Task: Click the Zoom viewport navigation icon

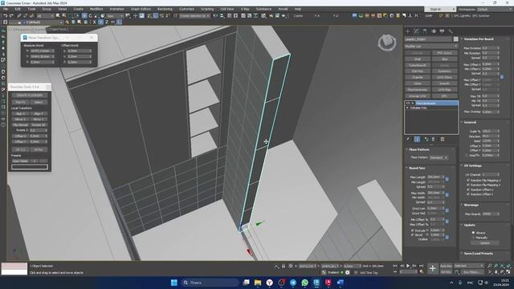Action: point(490,266)
